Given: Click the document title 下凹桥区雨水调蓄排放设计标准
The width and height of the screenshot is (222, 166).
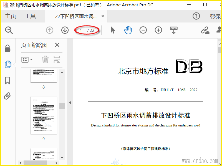Looking at the screenshot, I should tap(145, 115).
